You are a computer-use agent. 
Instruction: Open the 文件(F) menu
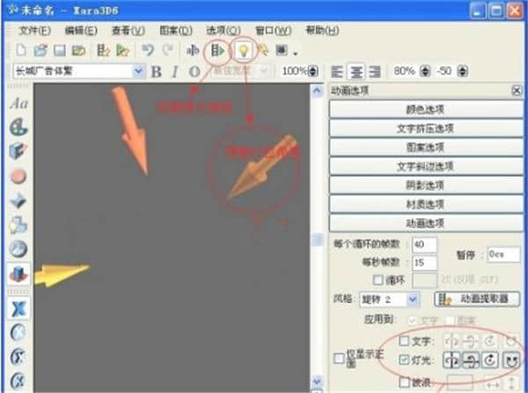(34, 31)
